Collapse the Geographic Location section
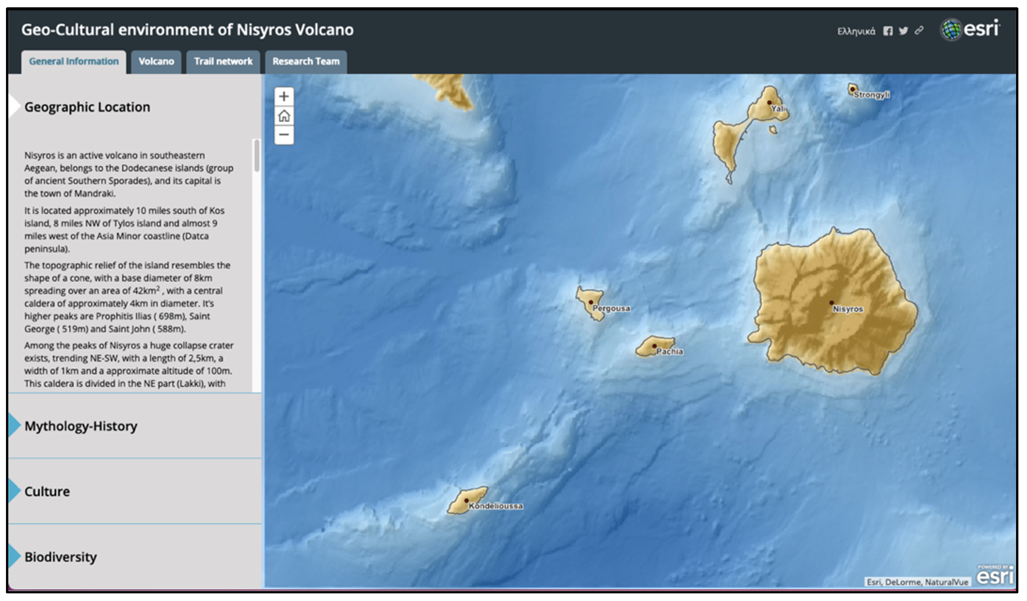This screenshot has height=601, width=1027. [x=87, y=107]
